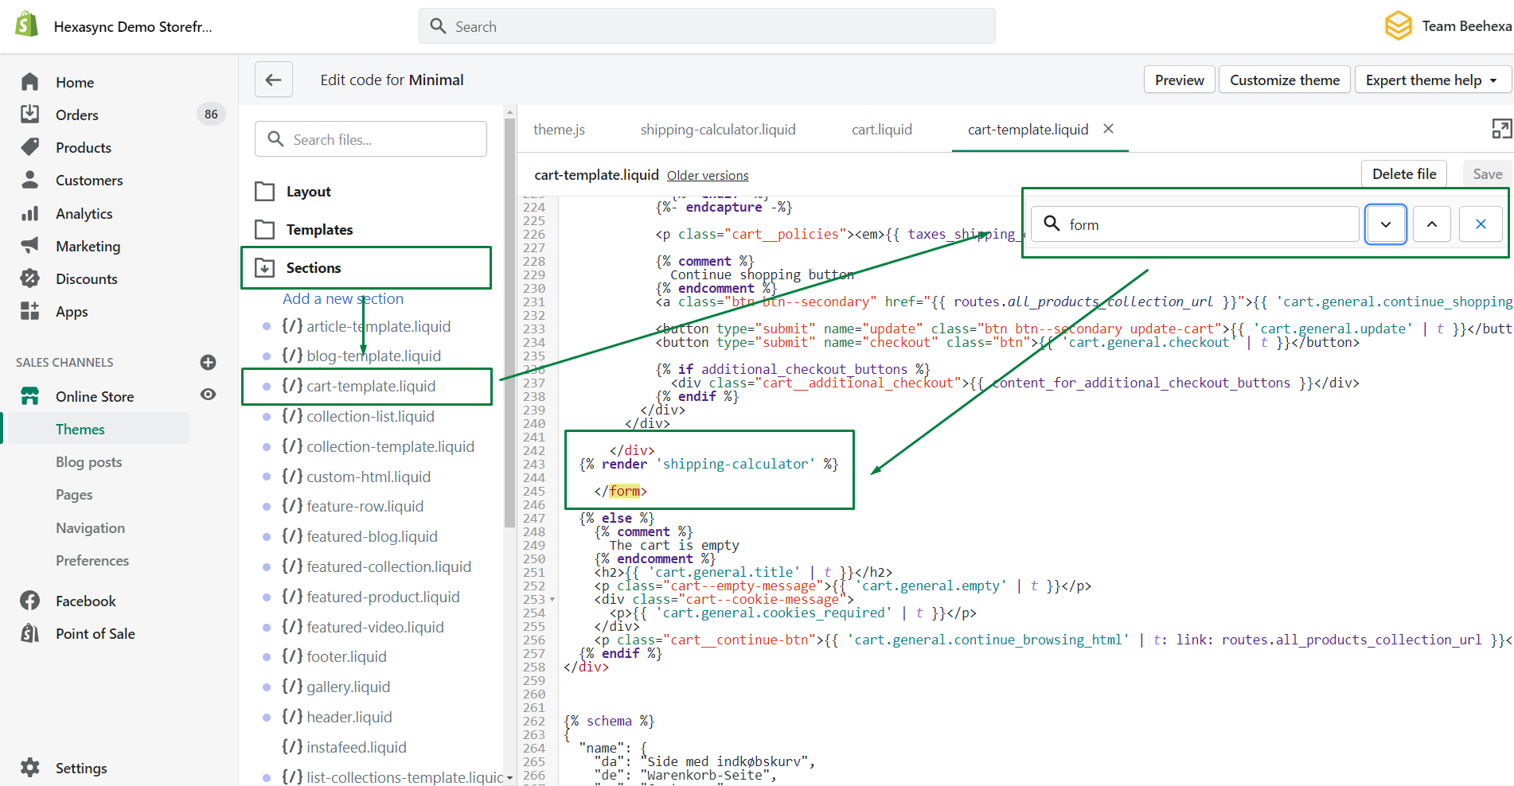The image size is (1514, 786).
Task: Switch to the cart.liquid tab
Action: point(882,129)
